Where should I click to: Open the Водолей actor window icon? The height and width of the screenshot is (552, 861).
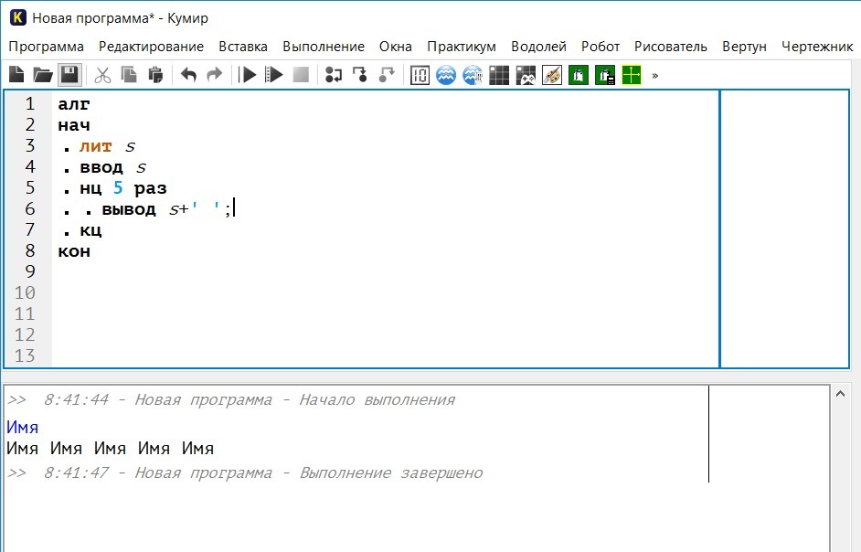coord(446,75)
